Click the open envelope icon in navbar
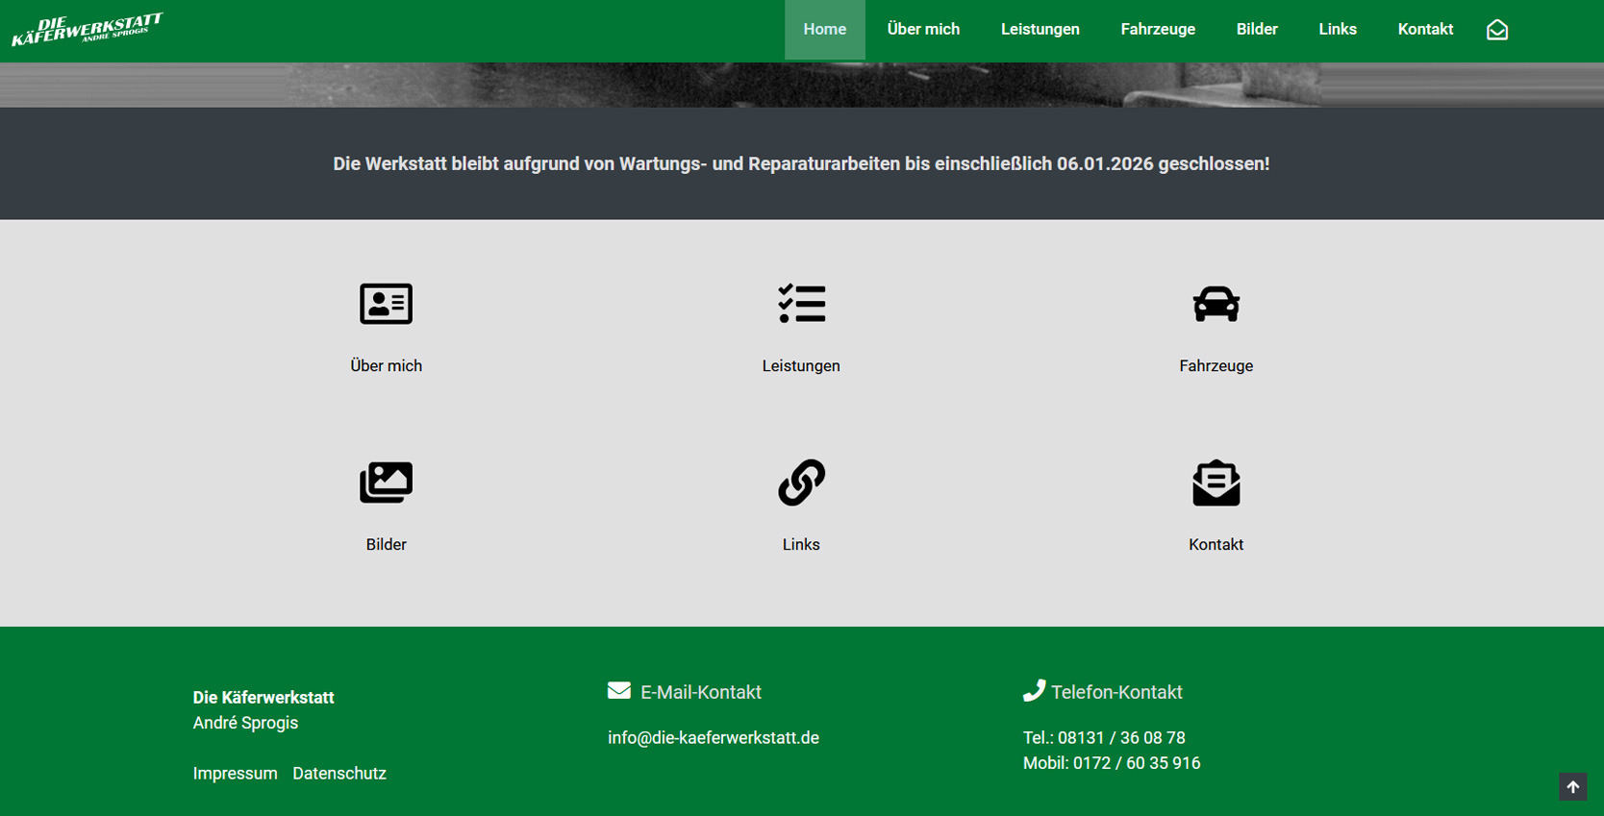 1496,30
